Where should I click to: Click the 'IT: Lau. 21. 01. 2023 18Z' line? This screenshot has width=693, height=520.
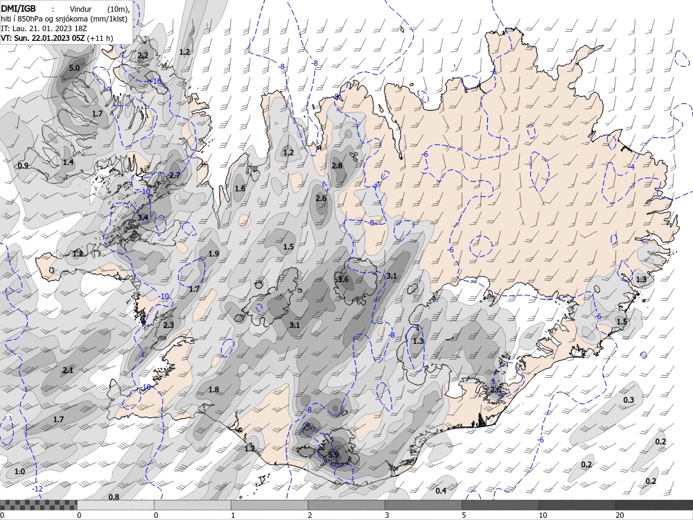point(44,28)
